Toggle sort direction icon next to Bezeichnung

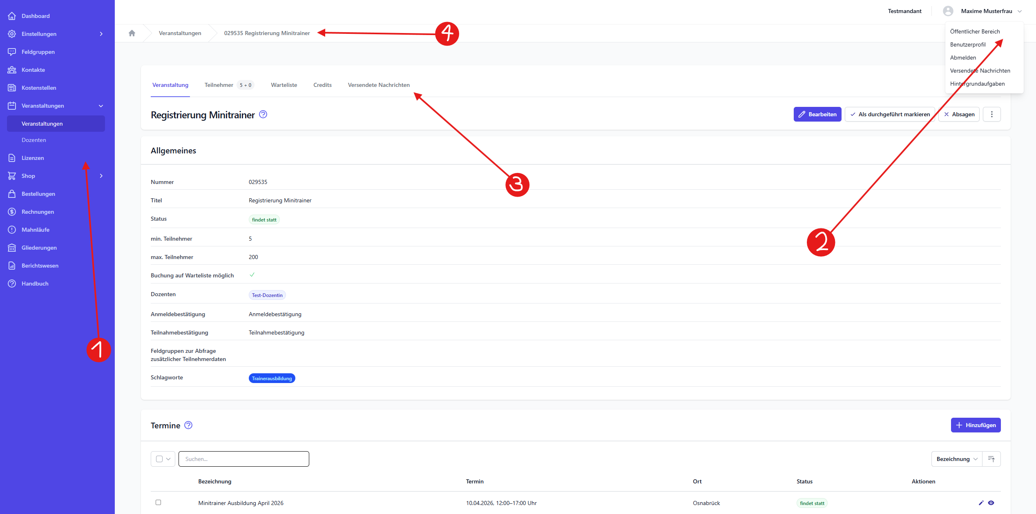991,459
